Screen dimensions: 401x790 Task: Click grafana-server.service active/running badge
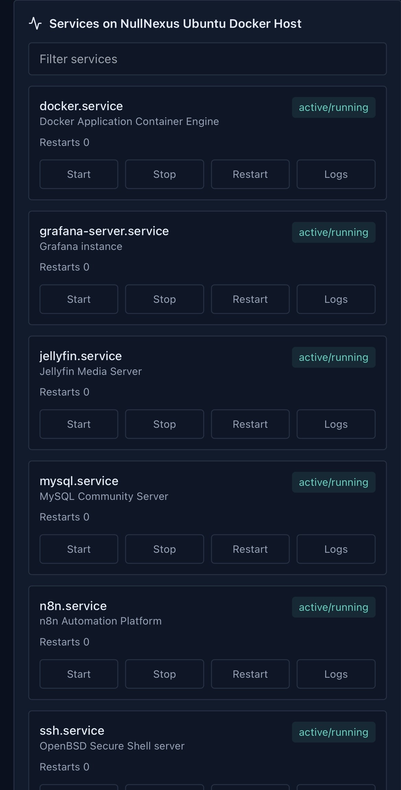(x=334, y=232)
